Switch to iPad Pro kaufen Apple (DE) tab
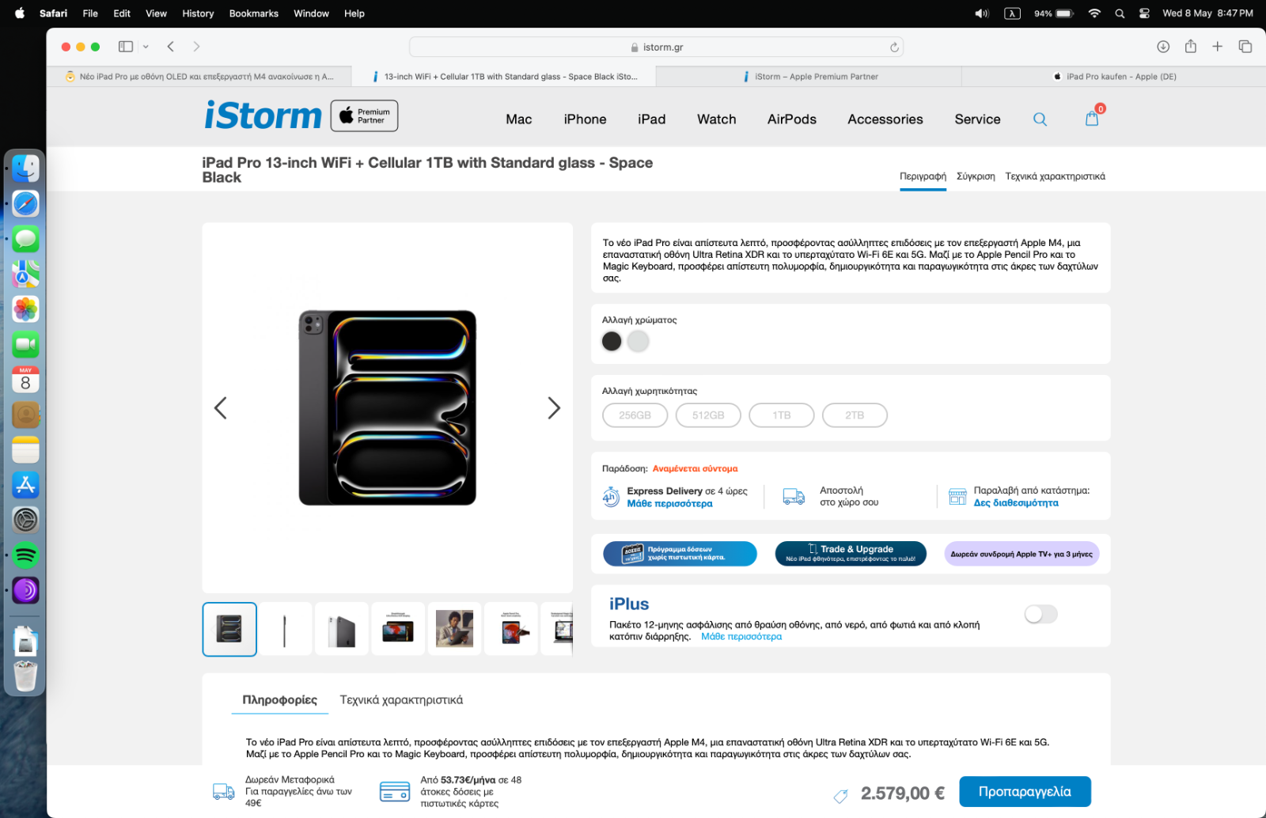 tap(1114, 77)
